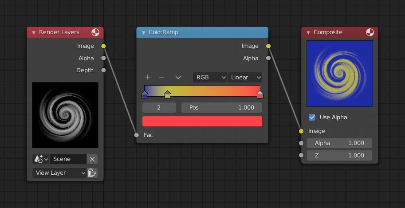Click the ColorRamp node title
The width and height of the screenshot is (405, 208).
pyautogui.click(x=164, y=32)
